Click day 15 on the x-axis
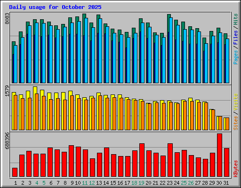This screenshot has width=241, height=188. click(113, 183)
